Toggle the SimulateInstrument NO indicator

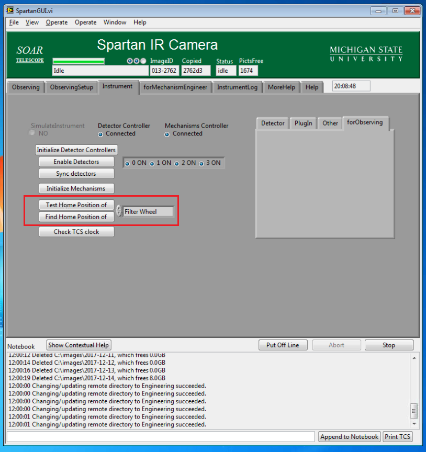tap(32, 132)
